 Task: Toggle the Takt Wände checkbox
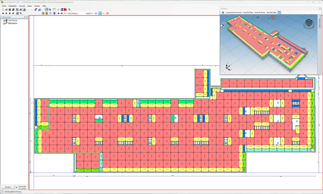coord(4,20)
